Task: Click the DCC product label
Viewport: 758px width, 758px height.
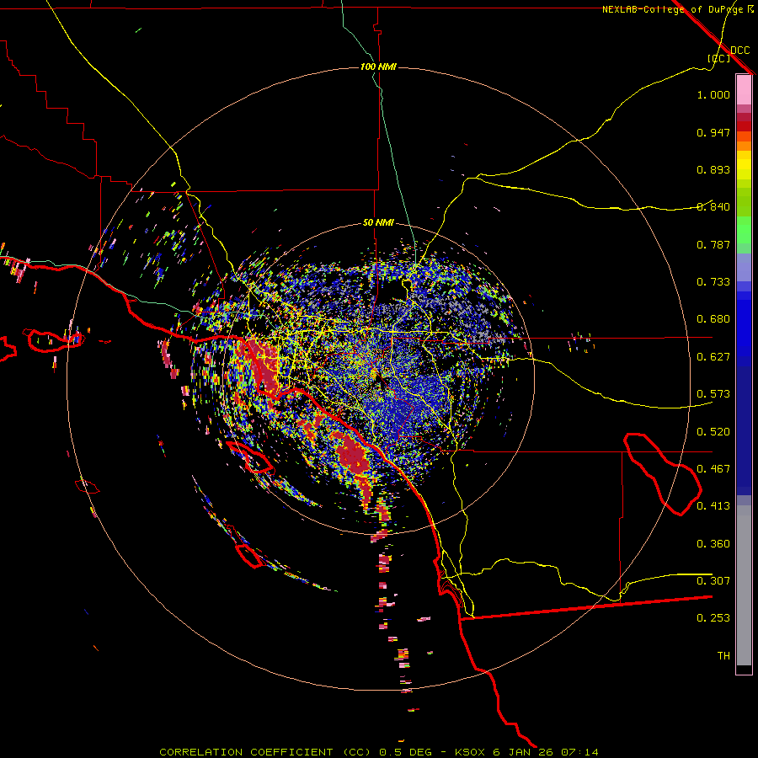Action: (739, 51)
